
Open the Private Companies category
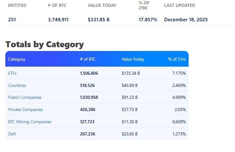pos(25,109)
